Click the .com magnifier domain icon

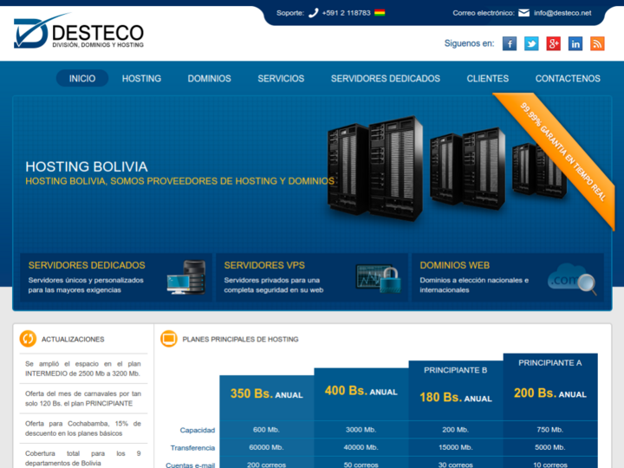[572, 278]
